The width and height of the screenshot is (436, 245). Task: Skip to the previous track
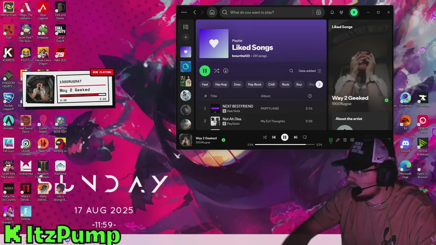(x=274, y=137)
